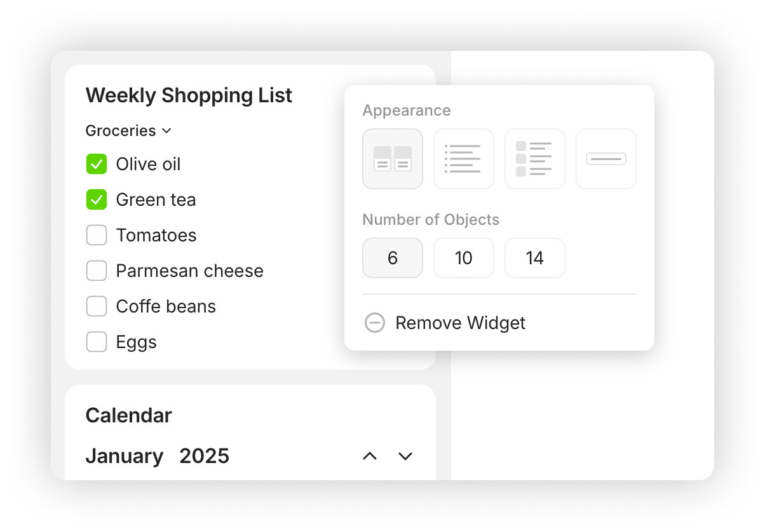Uncheck the Green tea item

(x=97, y=199)
